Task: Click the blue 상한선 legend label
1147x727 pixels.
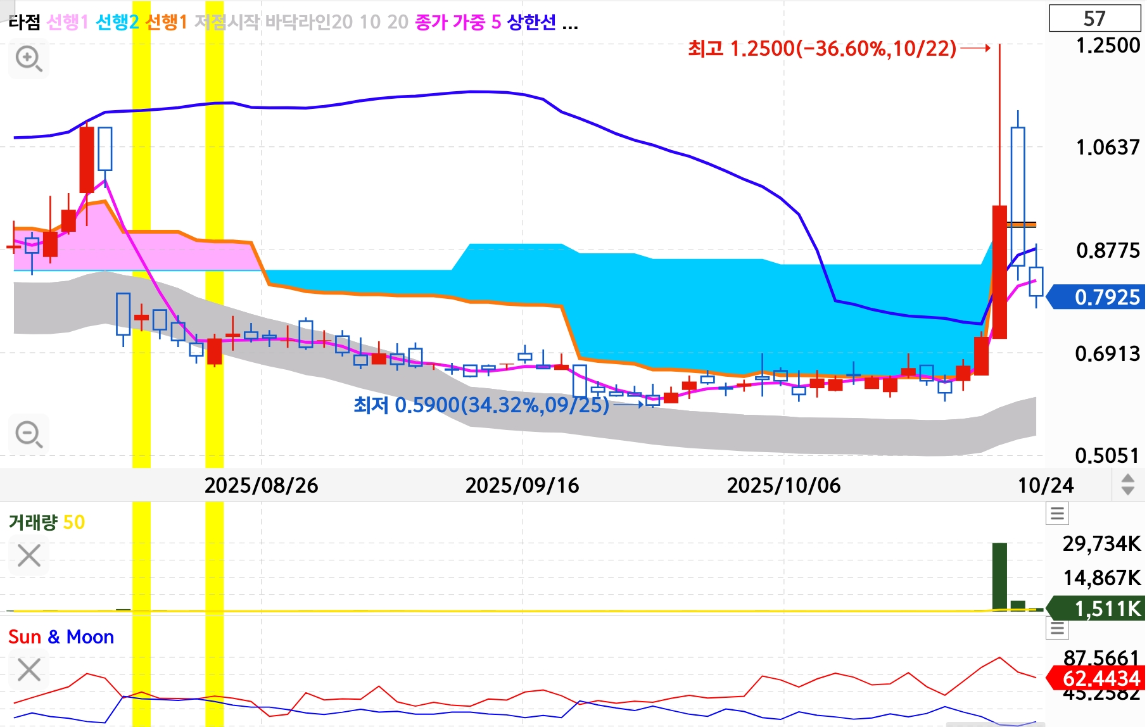Action: tap(531, 22)
